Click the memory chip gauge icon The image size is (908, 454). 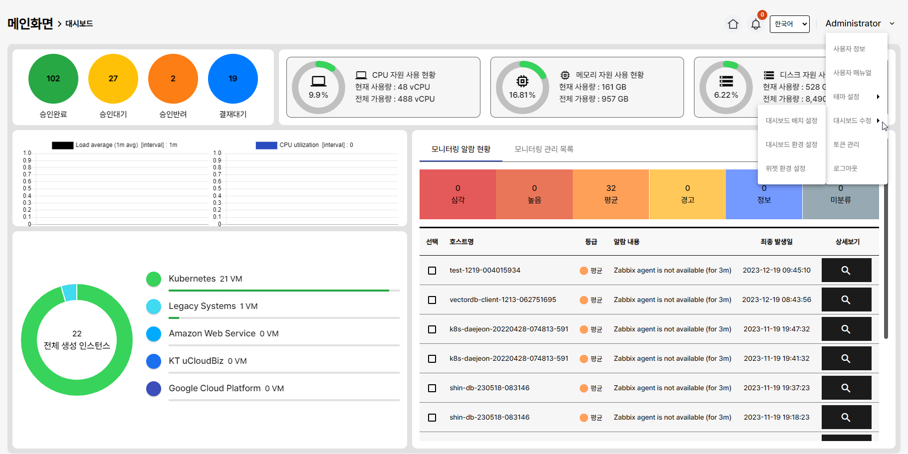pos(522,81)
